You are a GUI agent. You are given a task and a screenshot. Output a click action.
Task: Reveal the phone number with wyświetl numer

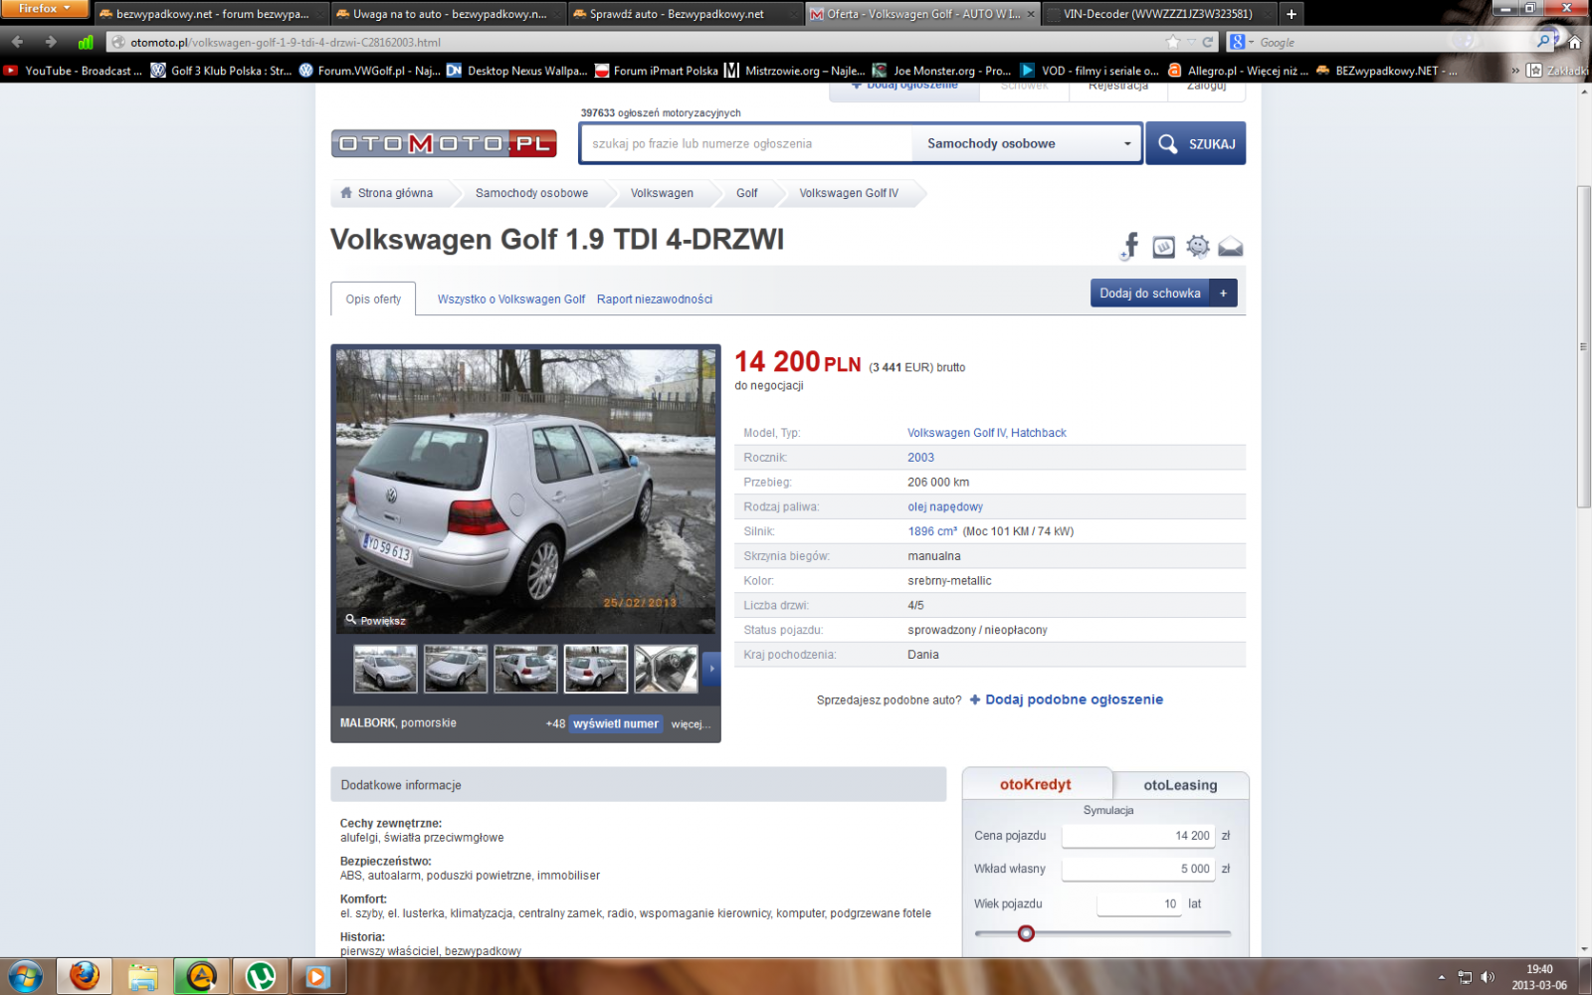click(x=616, y=724)
